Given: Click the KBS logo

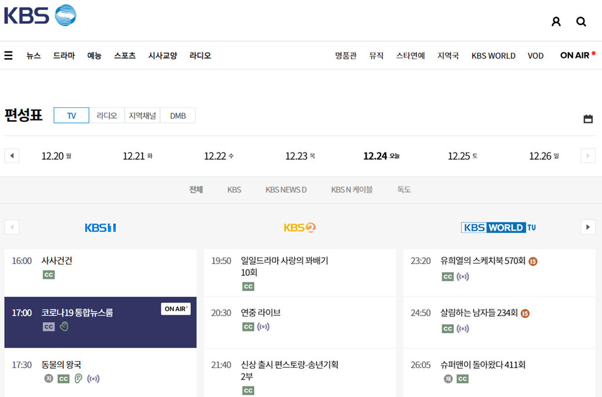Looking at the screenshot, I should 39,14.
